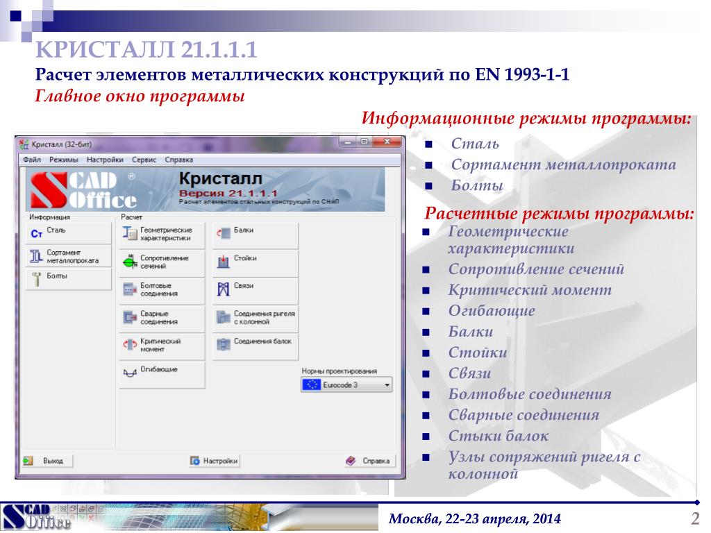Image resolution: width=711 pixels, height=533 pixels.
Task: Click the Балки icon
Action: click(x=223, y=233)
